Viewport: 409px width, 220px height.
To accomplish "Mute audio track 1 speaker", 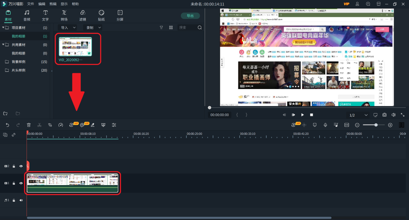I will (21, 200).
